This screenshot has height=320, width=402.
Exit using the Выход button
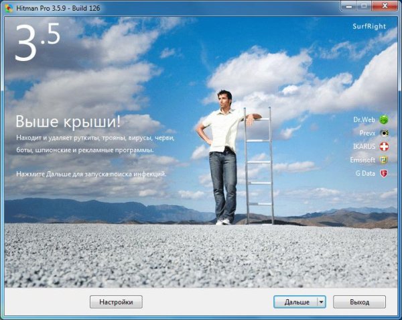(359, 302)
